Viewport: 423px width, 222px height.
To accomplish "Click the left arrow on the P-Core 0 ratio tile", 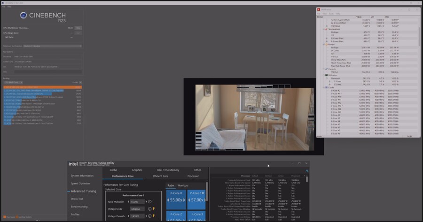I will point(169,200).
